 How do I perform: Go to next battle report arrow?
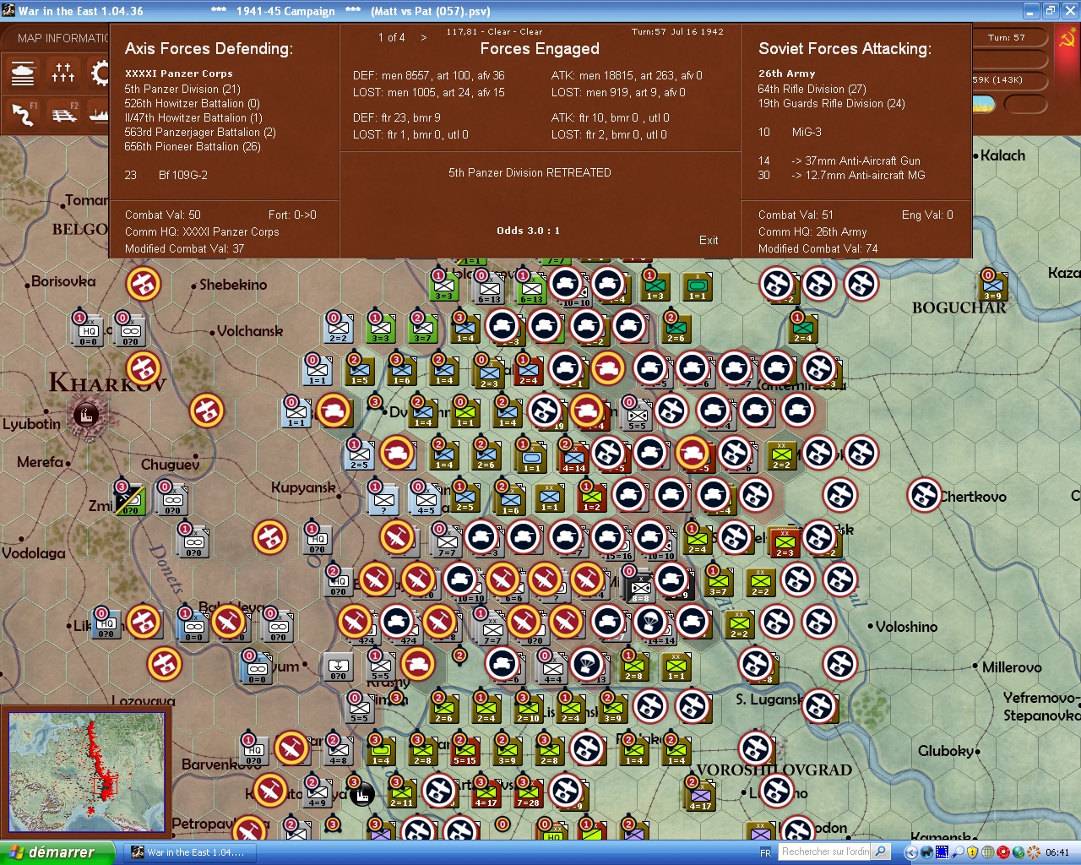point(423,37)
